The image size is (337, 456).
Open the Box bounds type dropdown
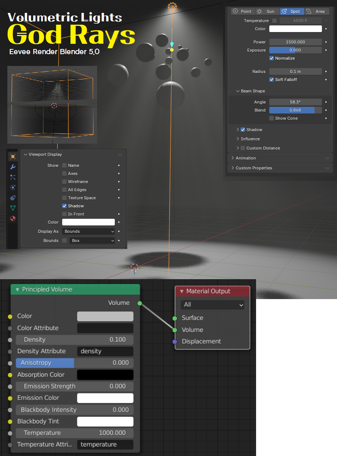click(x=92, y=241)
